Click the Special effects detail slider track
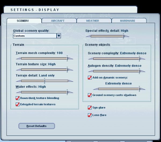 click(107, 36)
